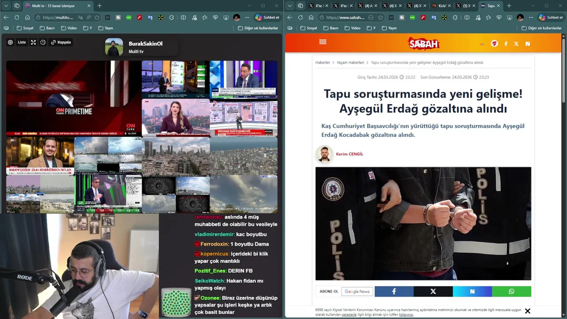567x319 pixels.
Task: Click Google News subscribe button
Action: click(357, 292)
